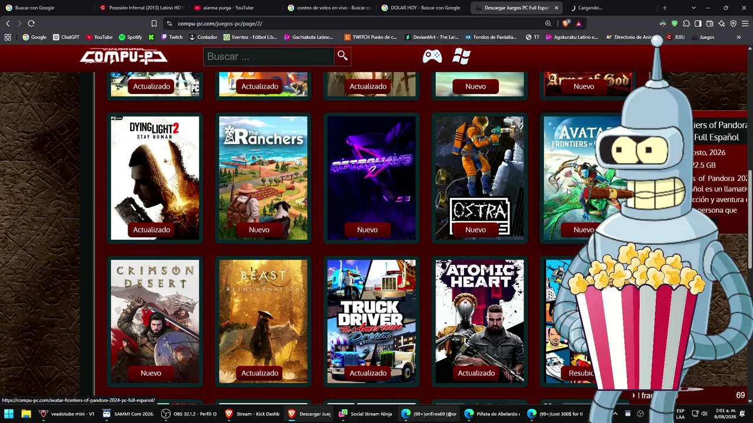This screenshot has width=753, height=423.
Task: Open the Retrowave game cover
Action: click(x=371, y=178)
